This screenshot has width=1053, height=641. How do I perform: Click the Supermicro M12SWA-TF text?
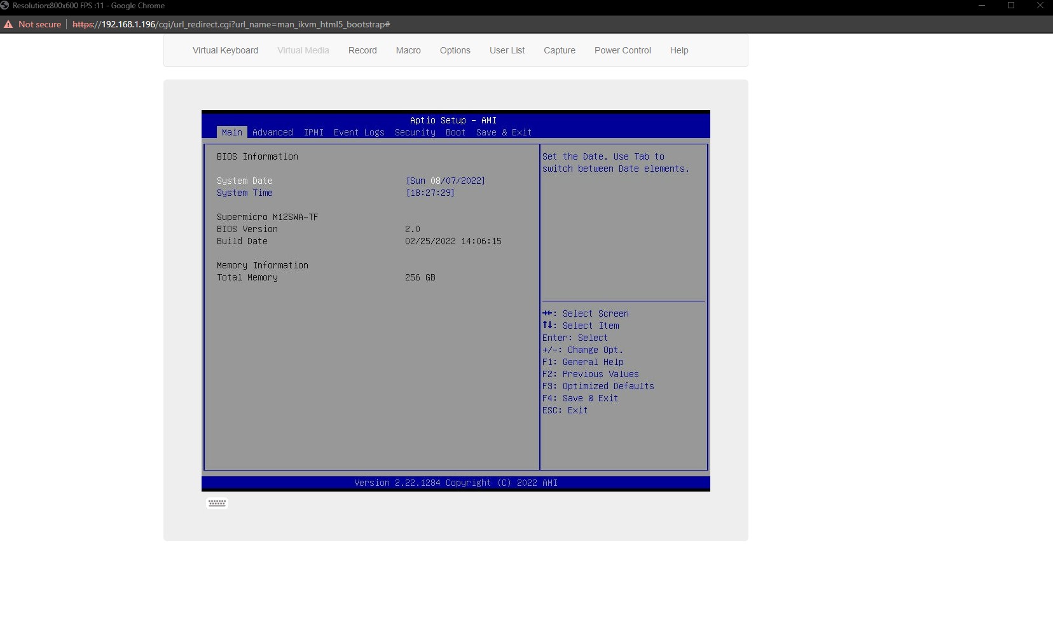point(268,217)
